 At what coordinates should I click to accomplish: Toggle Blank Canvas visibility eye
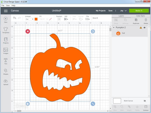(x=145, y=101)
